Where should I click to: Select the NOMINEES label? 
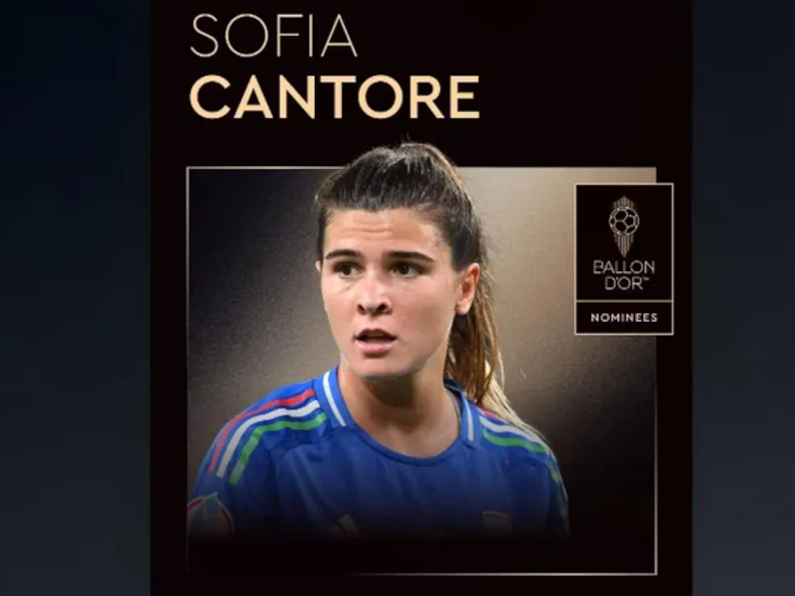tap(624, 318)
